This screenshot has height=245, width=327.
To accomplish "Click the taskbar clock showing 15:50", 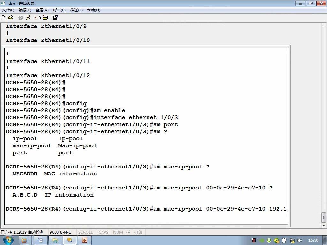I will point(313,241).
